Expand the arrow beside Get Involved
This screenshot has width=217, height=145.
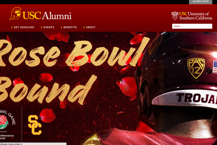pyautogui.click(x=12, y=27)
